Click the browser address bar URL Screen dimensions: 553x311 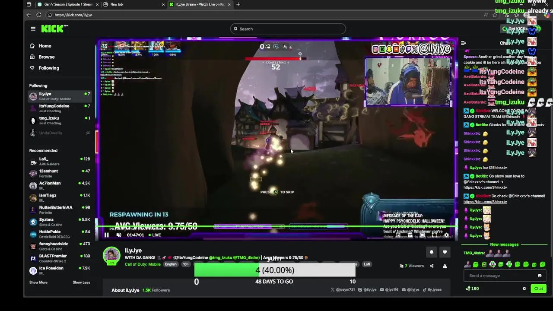73,15
